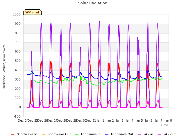Click the Jan 6 x-axis tick label
Image resolution: width=186 pixels, height=140 pixels.
(x=149, y=120)
